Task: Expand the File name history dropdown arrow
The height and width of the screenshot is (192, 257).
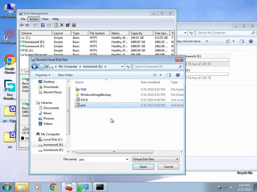Action: click(127, 159)
